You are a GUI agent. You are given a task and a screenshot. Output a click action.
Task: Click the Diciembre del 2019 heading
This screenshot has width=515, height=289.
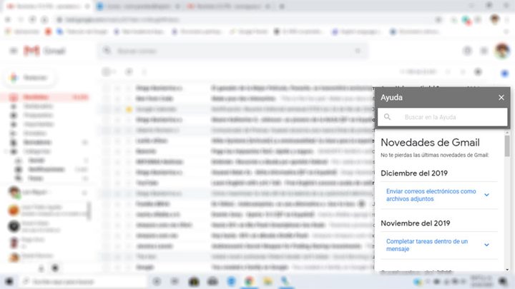414,173
